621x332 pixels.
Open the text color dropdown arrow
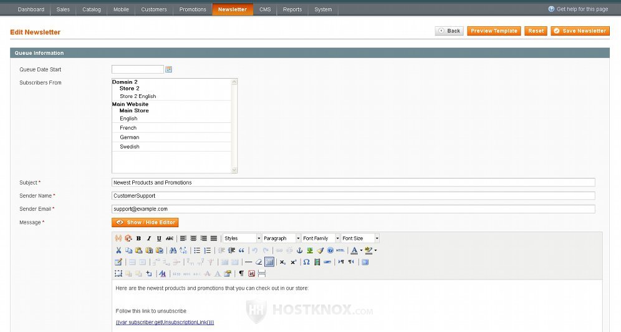pos(361,250)
